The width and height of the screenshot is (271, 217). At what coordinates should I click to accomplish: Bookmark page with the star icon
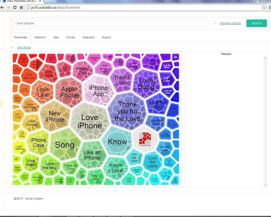(264, 8)
